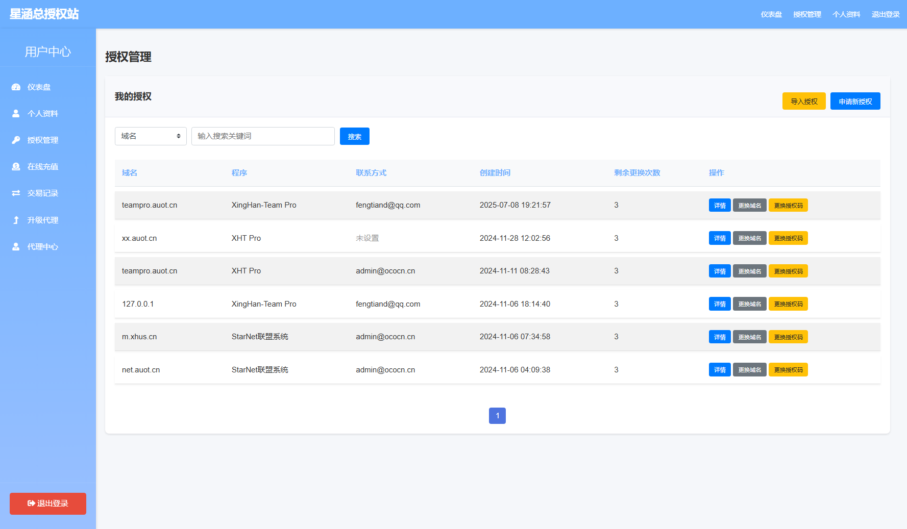Go to page 1 in pagination

[497, 416]
